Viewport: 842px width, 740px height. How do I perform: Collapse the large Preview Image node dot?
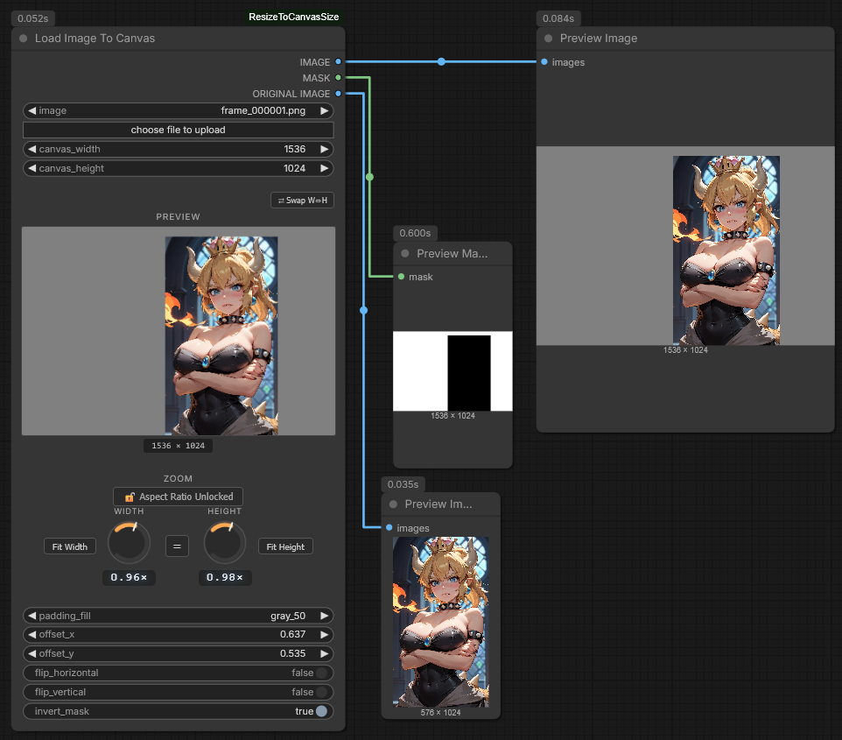point(548,39)
